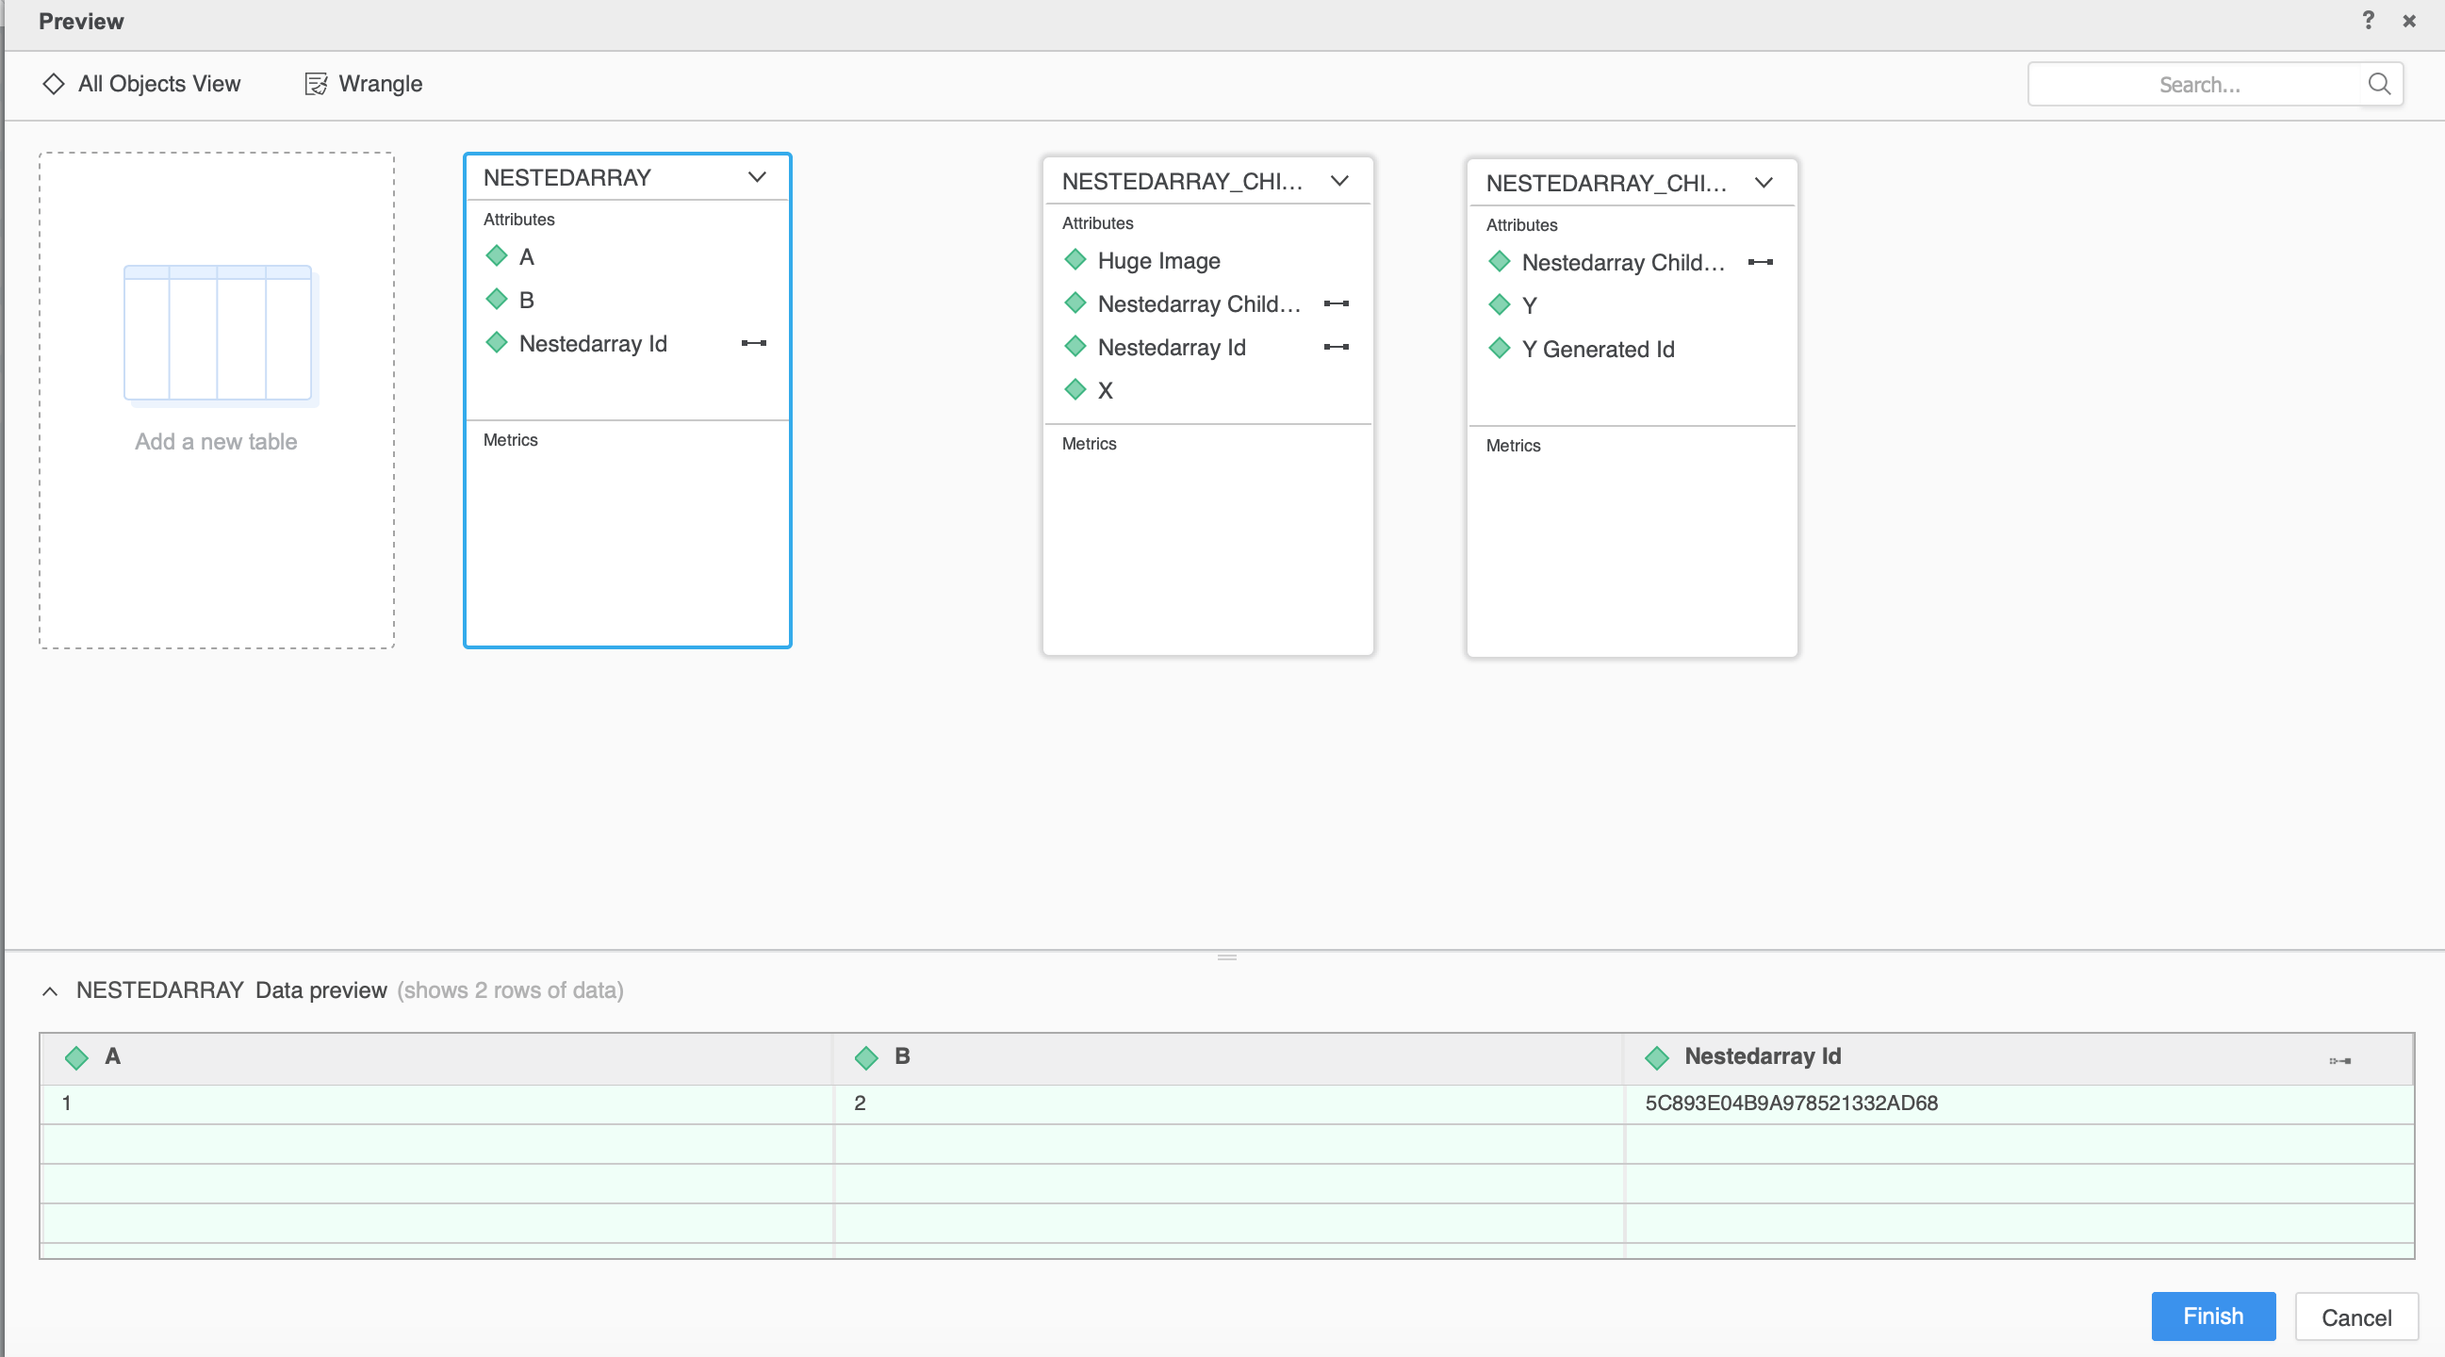
Task: Click diamond icon next to Huge Image
Action: pyautogui.click(x=1075, y=260)
